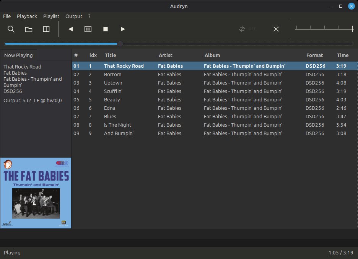This screenshot has height=259, width=358.
Task: Maximize the Audryn window
Action: tap(341, 6)
